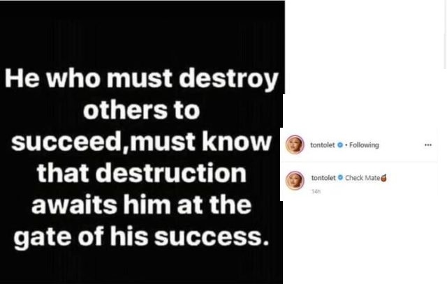Screen dimensions: 447x284
Task: Click the line 'awaits him at the'
Action: pos(141,205)
